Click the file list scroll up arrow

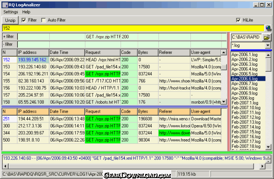tap(268, 55)
